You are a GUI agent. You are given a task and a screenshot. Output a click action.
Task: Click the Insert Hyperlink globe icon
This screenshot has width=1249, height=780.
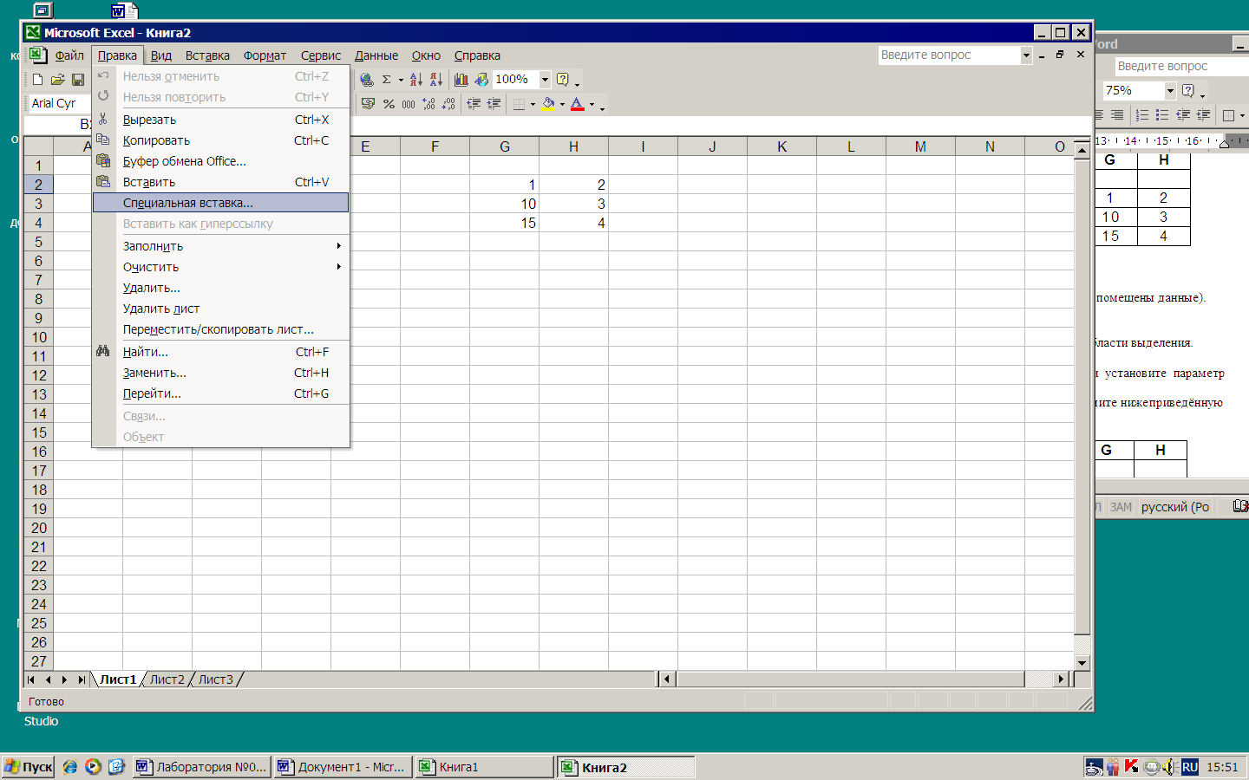point(367,80)
